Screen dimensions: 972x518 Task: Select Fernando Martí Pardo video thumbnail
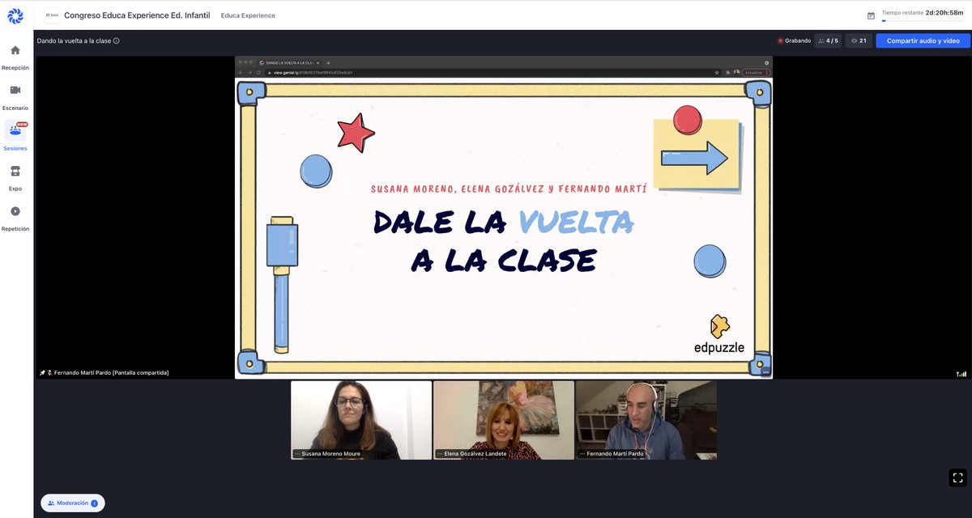646,420
